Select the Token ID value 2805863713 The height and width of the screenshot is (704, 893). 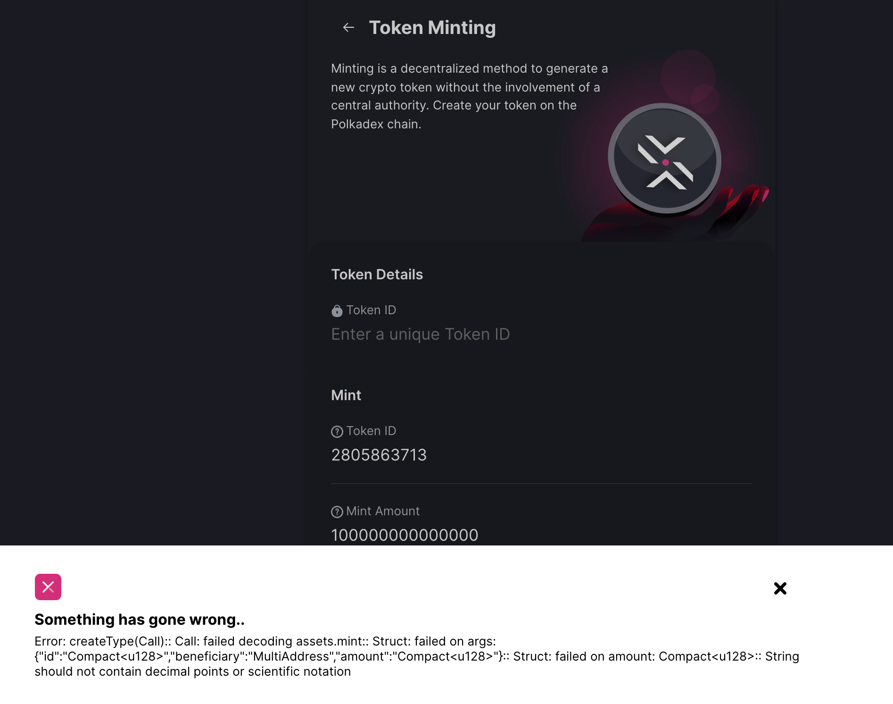click(379, 455)
